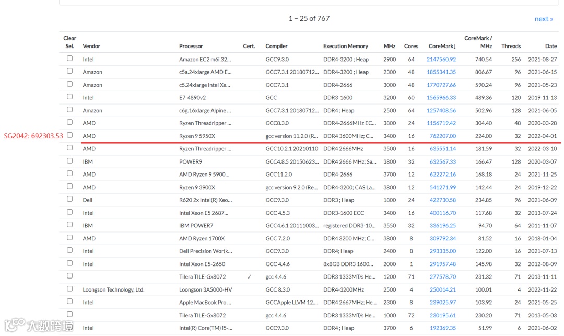Open CoreMark score 230195.61 link

click(443, 315)
